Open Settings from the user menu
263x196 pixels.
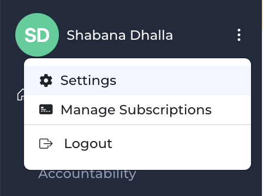click(x=138, y=81)
